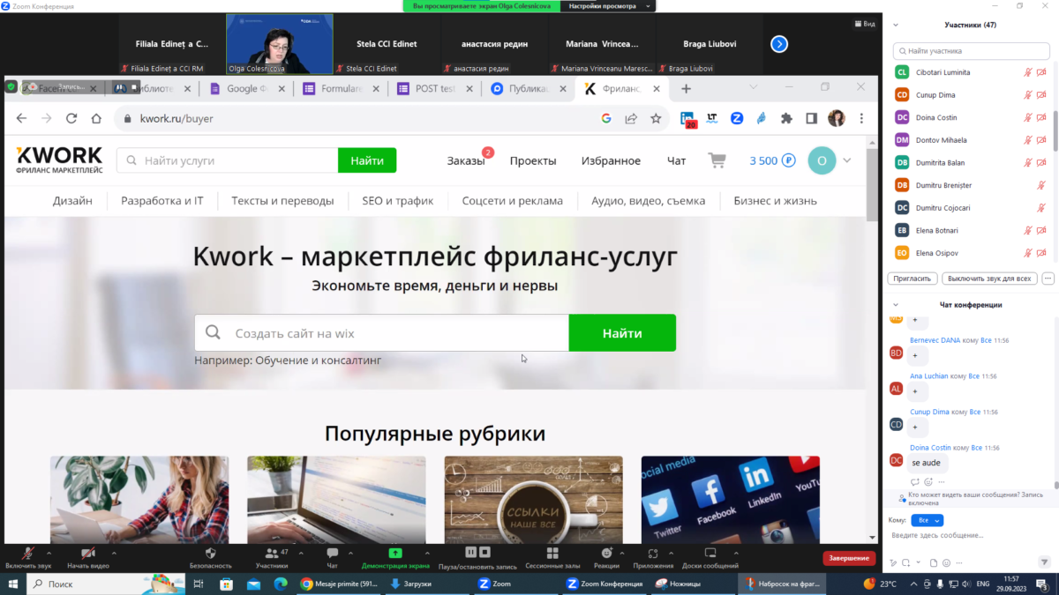Open more participant options (three dots)
1059x595 pixels.
[1048, 279]
